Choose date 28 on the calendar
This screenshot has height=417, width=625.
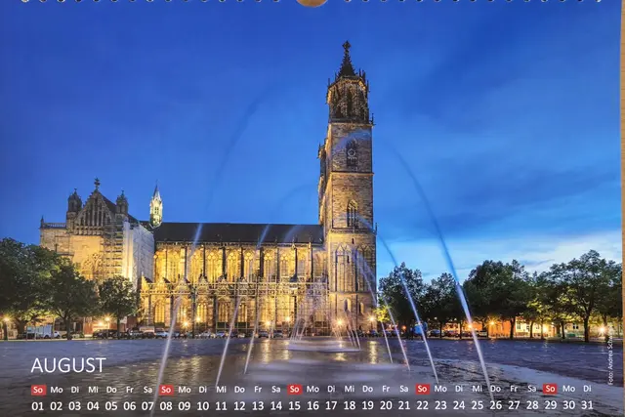[532, 405]
